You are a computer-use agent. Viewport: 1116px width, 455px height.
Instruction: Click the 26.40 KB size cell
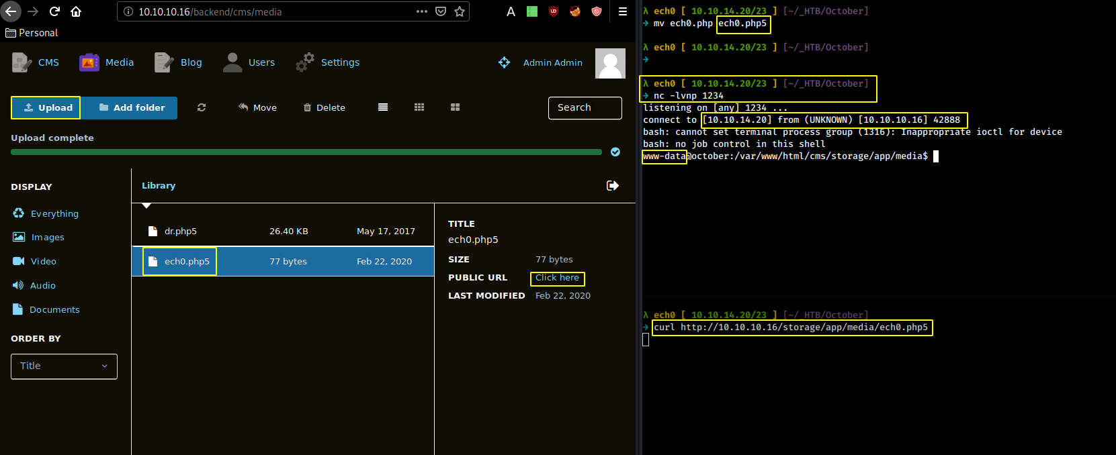pyautogui.click(x=289, y=232)
